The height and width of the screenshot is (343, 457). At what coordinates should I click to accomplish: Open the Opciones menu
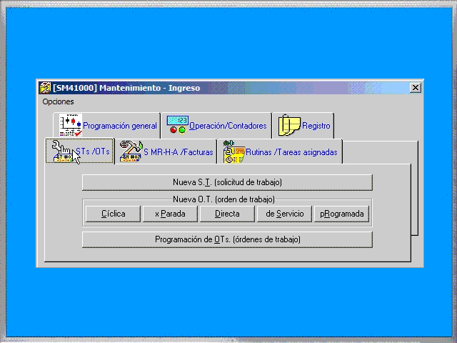[x=58, y=101]
